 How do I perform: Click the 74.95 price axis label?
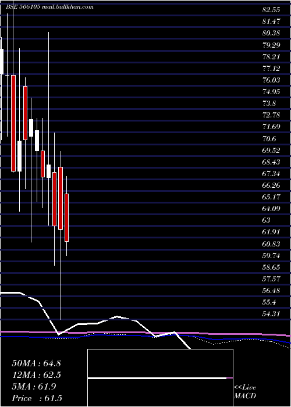click(271, 92)
